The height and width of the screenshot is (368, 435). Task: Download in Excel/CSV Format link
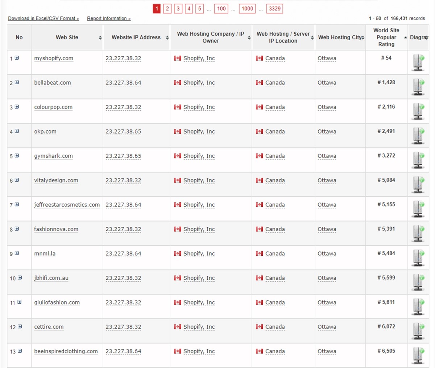pos(43,19)
